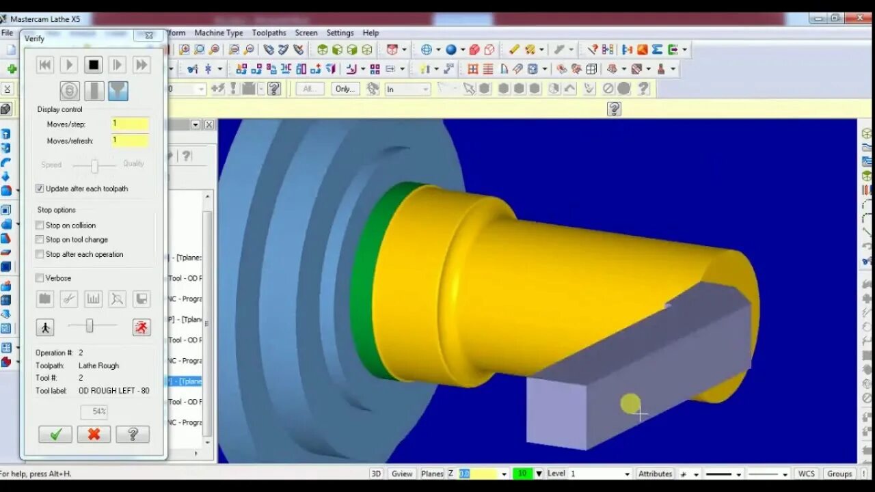
Task: Click the green color swatch numbered 10
Action: (523, 474)
